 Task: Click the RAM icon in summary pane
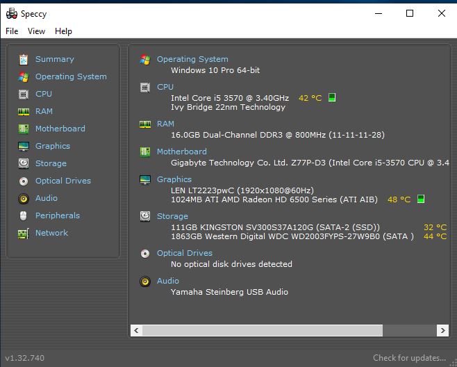click(x=145, y=124)
